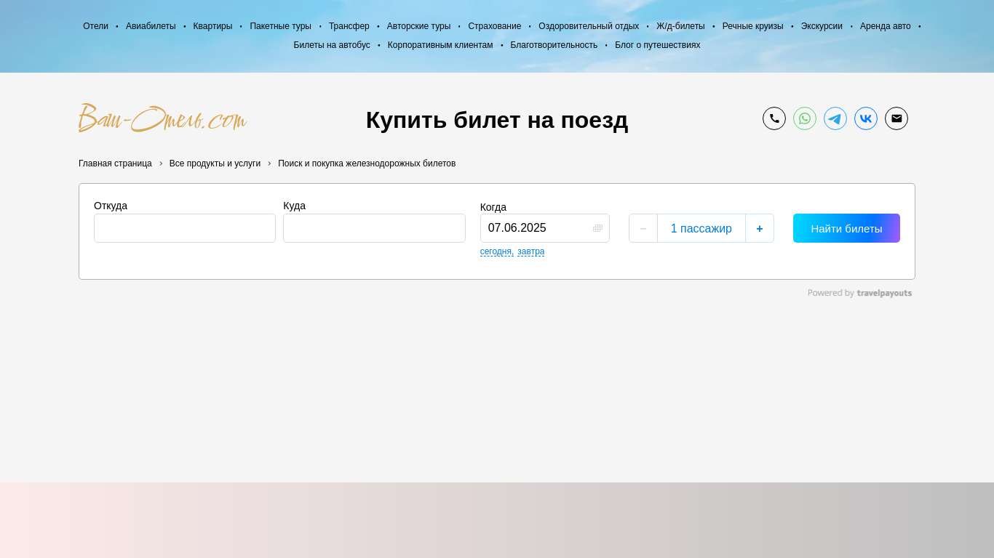This screenshot has height=558, width=994.
Task: Open the WhatsApp contact icon
Action: pos(804,118)
